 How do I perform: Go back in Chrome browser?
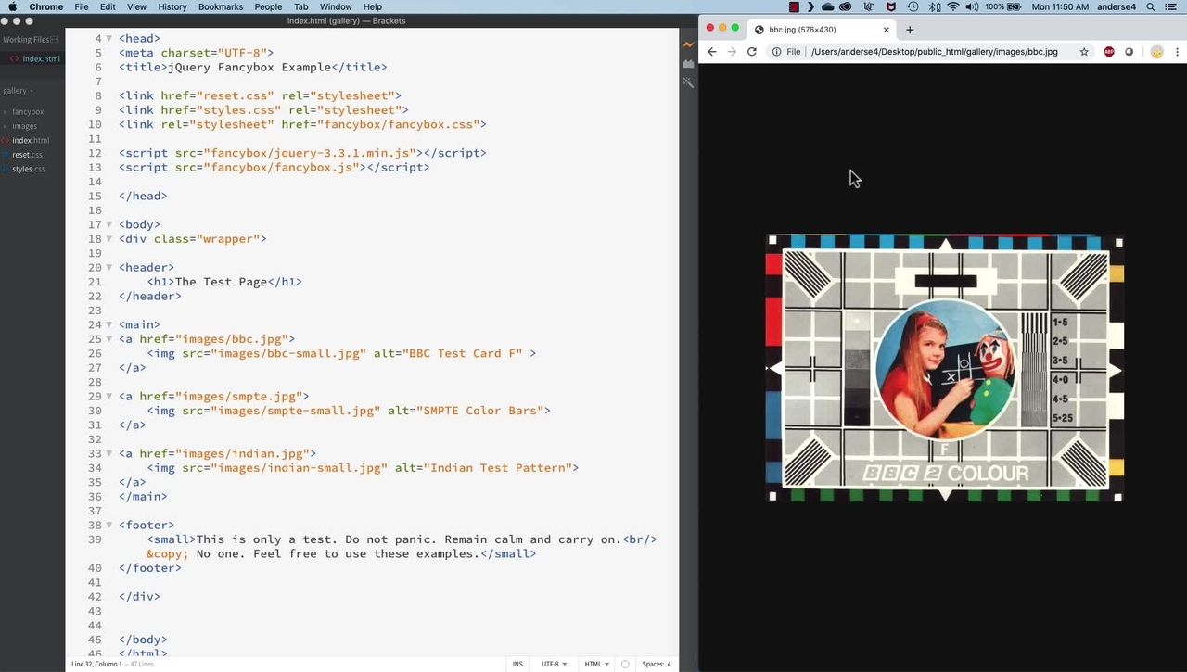pos(711,52)
